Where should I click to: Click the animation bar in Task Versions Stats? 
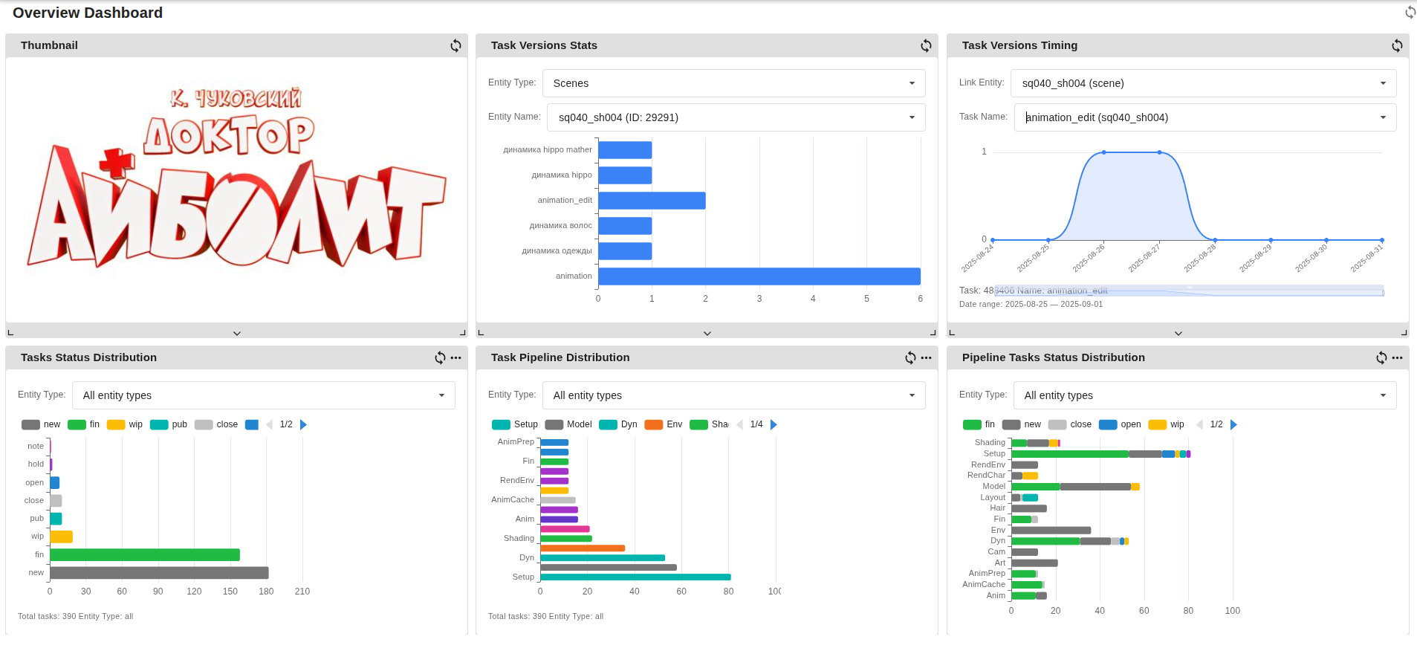click(x=759, y=276)
